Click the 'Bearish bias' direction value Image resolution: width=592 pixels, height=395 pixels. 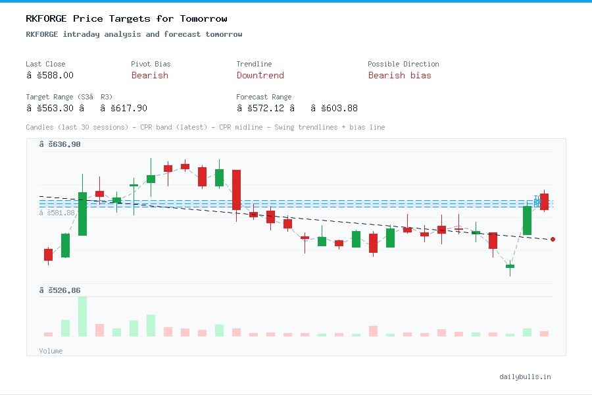(399, 75)
